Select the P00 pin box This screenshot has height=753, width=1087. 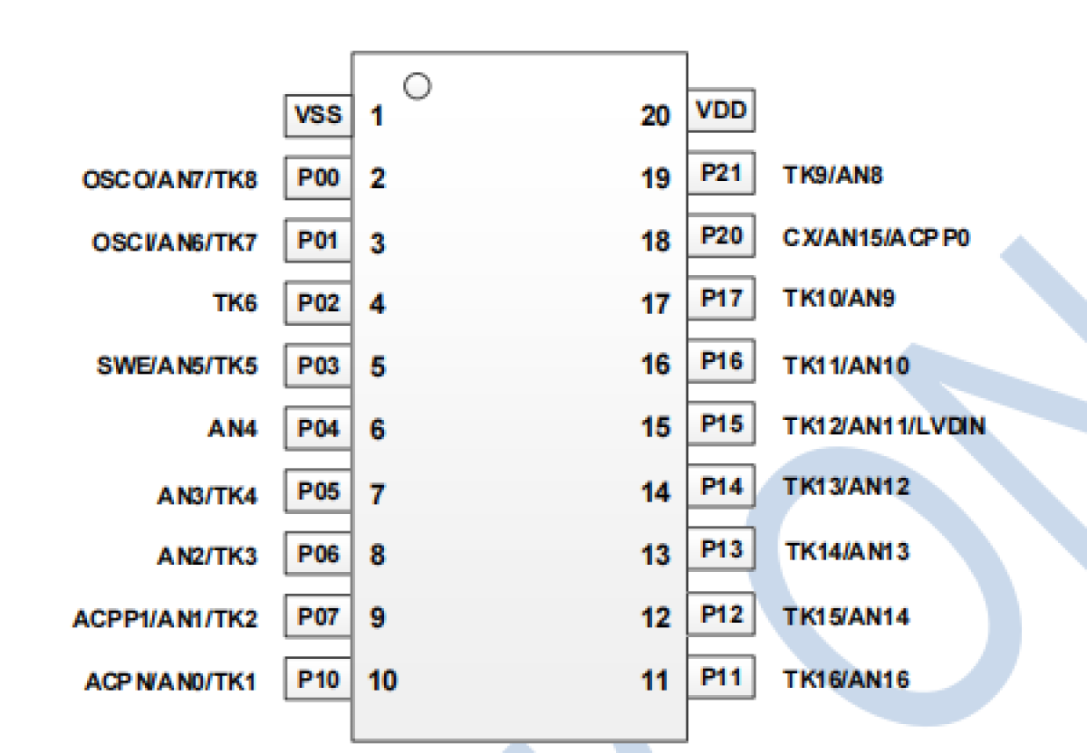pyautogui.click(x=318, y=178)
